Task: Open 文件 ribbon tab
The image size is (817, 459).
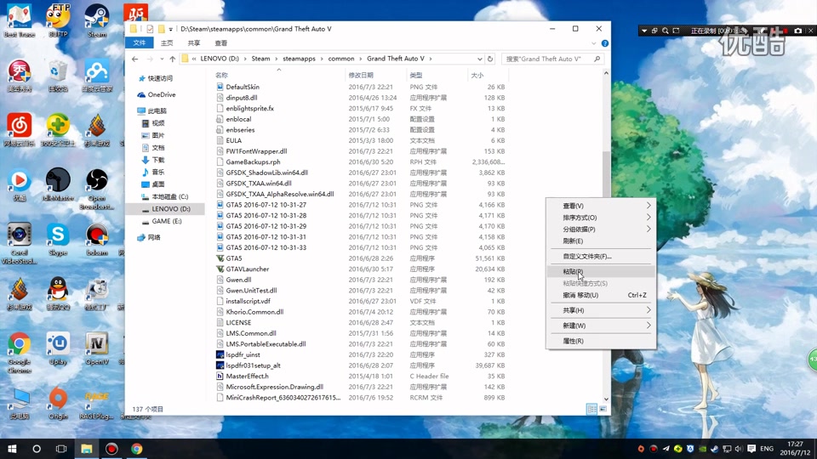Action: [x=139, y=43]
